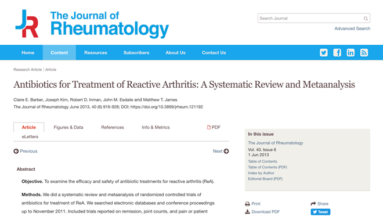Click the Next link text
The width and height of the screenshot is (383, 216).
point(218,151)
